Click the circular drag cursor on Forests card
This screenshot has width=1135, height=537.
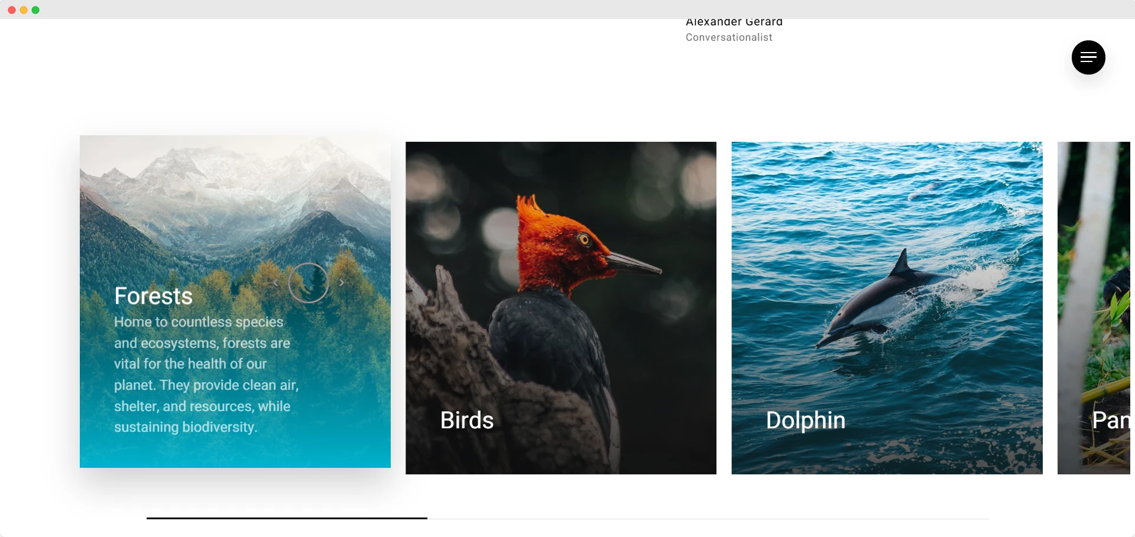point(309,283)
